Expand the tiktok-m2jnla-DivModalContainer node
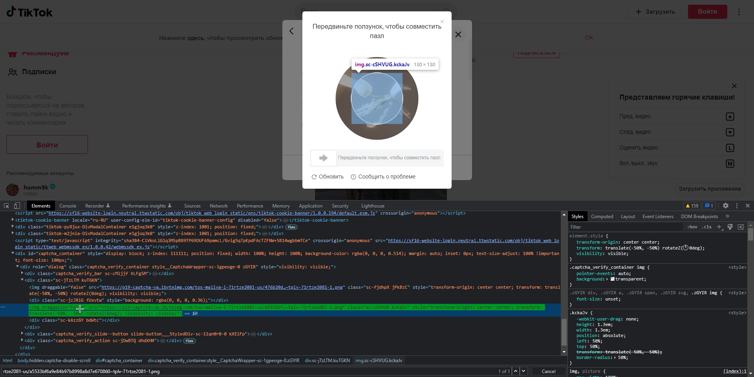This screenshot has width=754, height=377. [13, 233]
